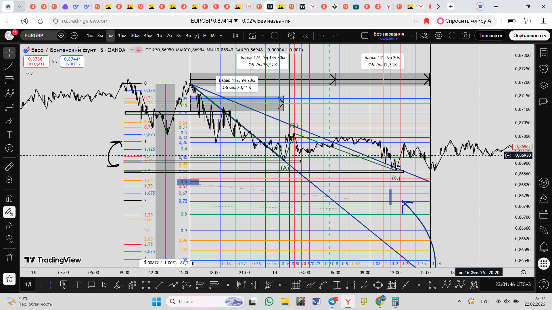This screenshot has height=310, width=552.
Task: Toggle Magnet mode on left toolbar
Action: [x=9, y=198]
